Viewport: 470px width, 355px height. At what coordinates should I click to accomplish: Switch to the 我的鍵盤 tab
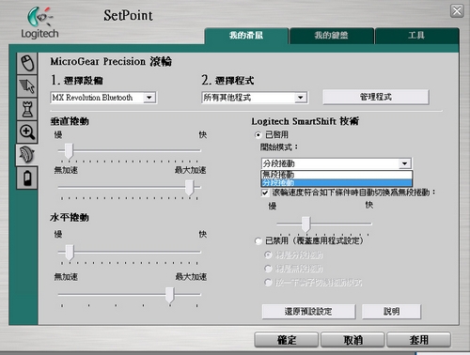pyautogui.click(x=332, y=36)
